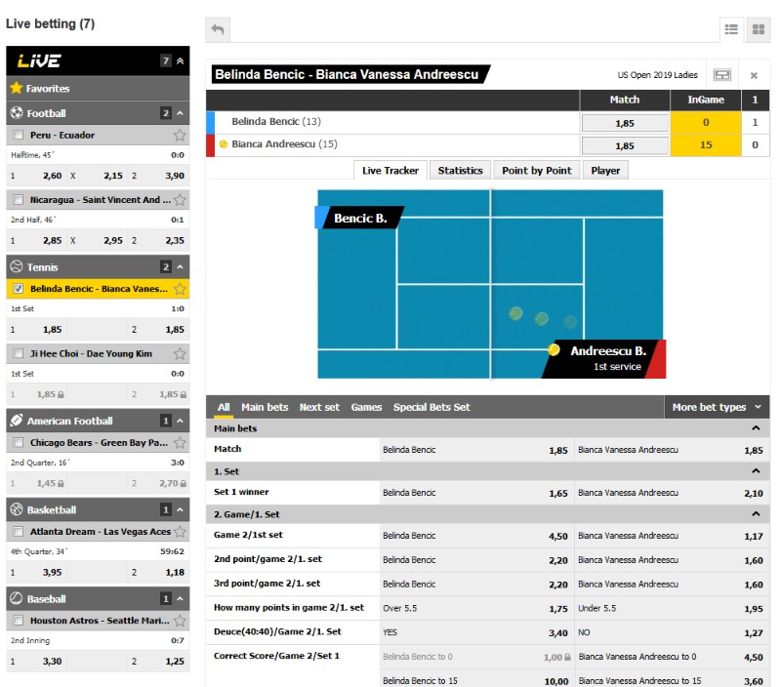The image size is (781, 687).
Task: Collapse the 2. Game/1. Set group
Action: [x=756, y=513]
